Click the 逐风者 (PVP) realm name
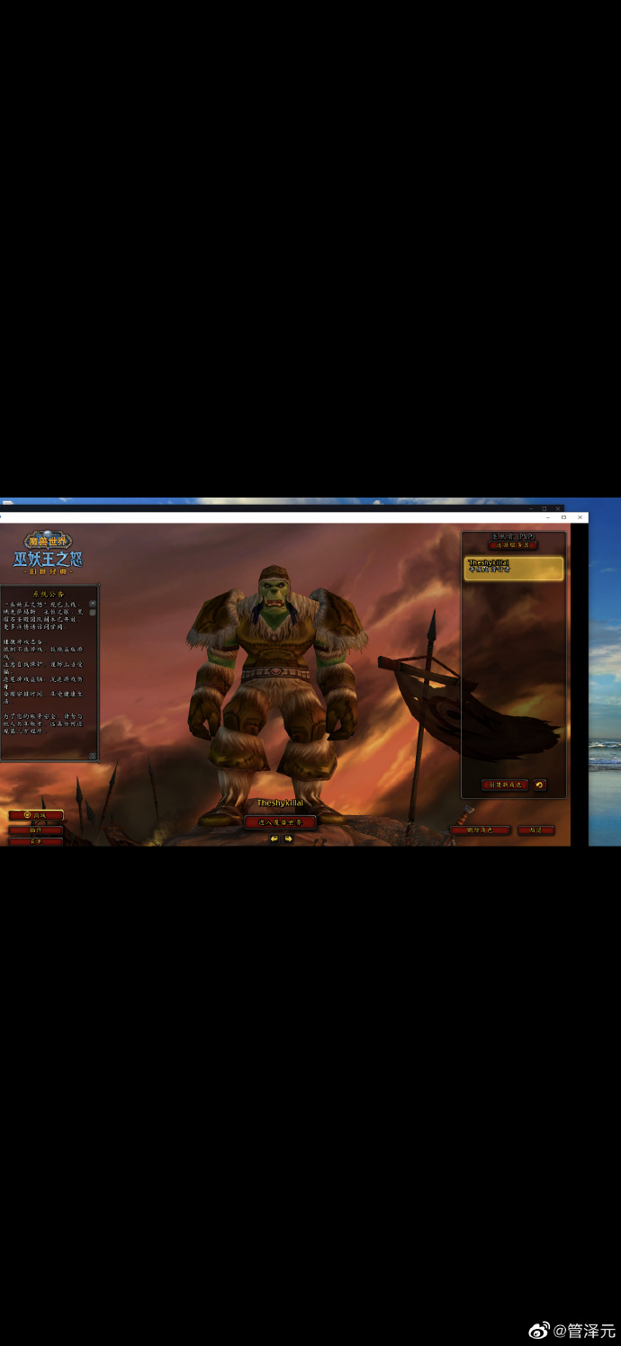 pos(513,536)
